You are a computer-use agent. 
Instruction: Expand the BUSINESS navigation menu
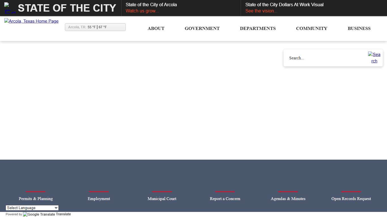pos(359,28)
